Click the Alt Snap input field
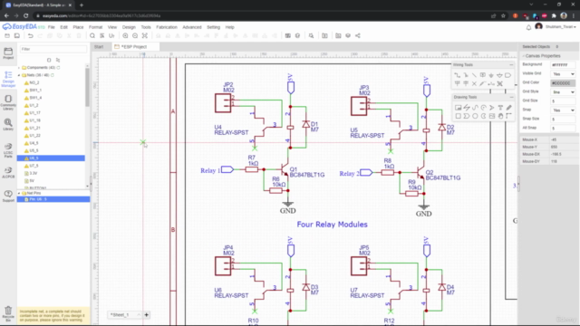 pyautogui.click(x=563, y=129)
